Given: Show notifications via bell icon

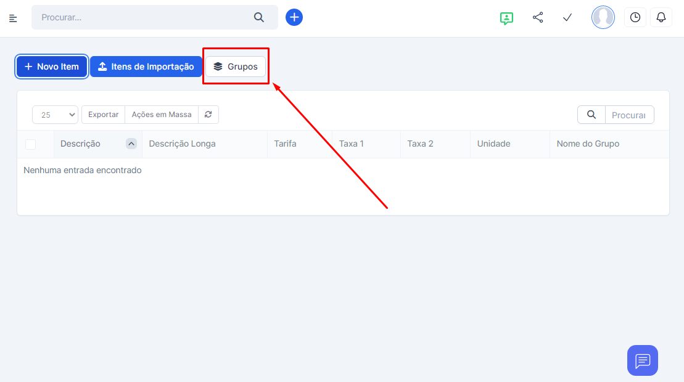Looking at the screenshot, I should tap(661, 17).
